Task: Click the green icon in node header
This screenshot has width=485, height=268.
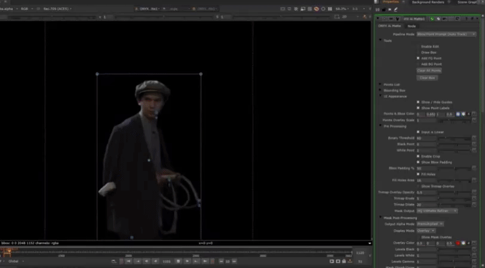Action: (432, 19)
